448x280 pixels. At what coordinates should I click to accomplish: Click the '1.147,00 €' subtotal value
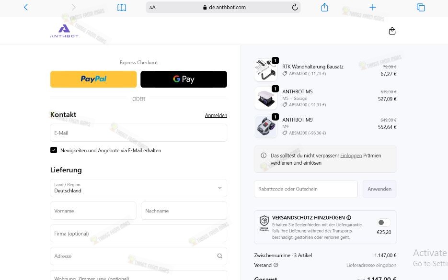pos(385,256)
